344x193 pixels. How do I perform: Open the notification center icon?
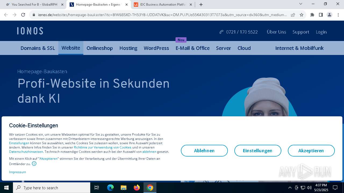point(335,188)
